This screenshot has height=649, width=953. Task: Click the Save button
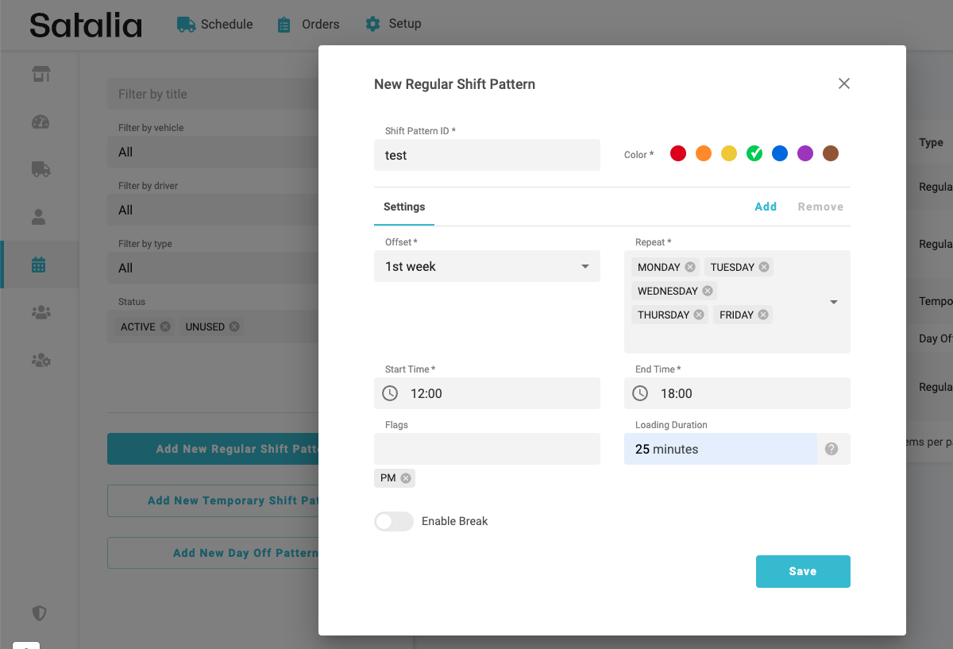pyautogui.click(x=803, y=571)
